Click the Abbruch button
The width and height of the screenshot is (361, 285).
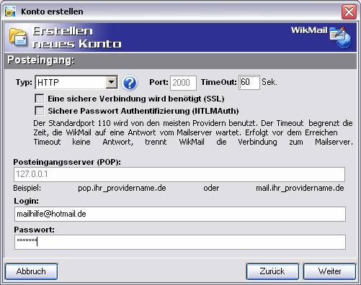pos(31,271)
